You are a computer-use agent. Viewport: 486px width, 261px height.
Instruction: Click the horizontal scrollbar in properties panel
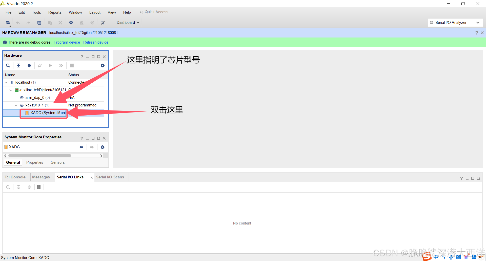click(40, 156)
